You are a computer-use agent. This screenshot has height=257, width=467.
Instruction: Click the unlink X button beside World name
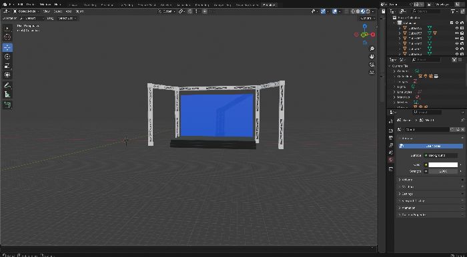click(462, 130)
